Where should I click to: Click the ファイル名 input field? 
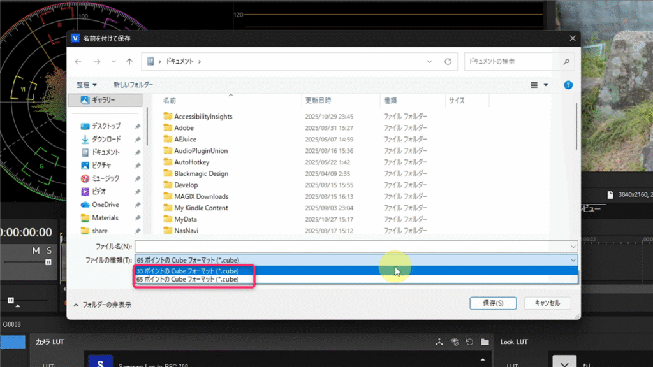click(352, 246)
